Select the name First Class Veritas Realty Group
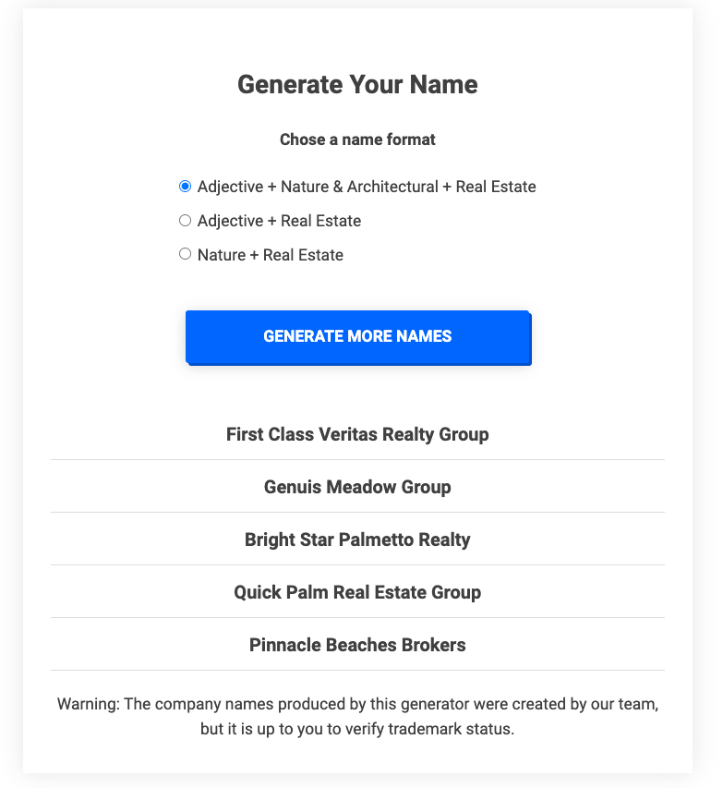The image size is (723, 788). 357,434
